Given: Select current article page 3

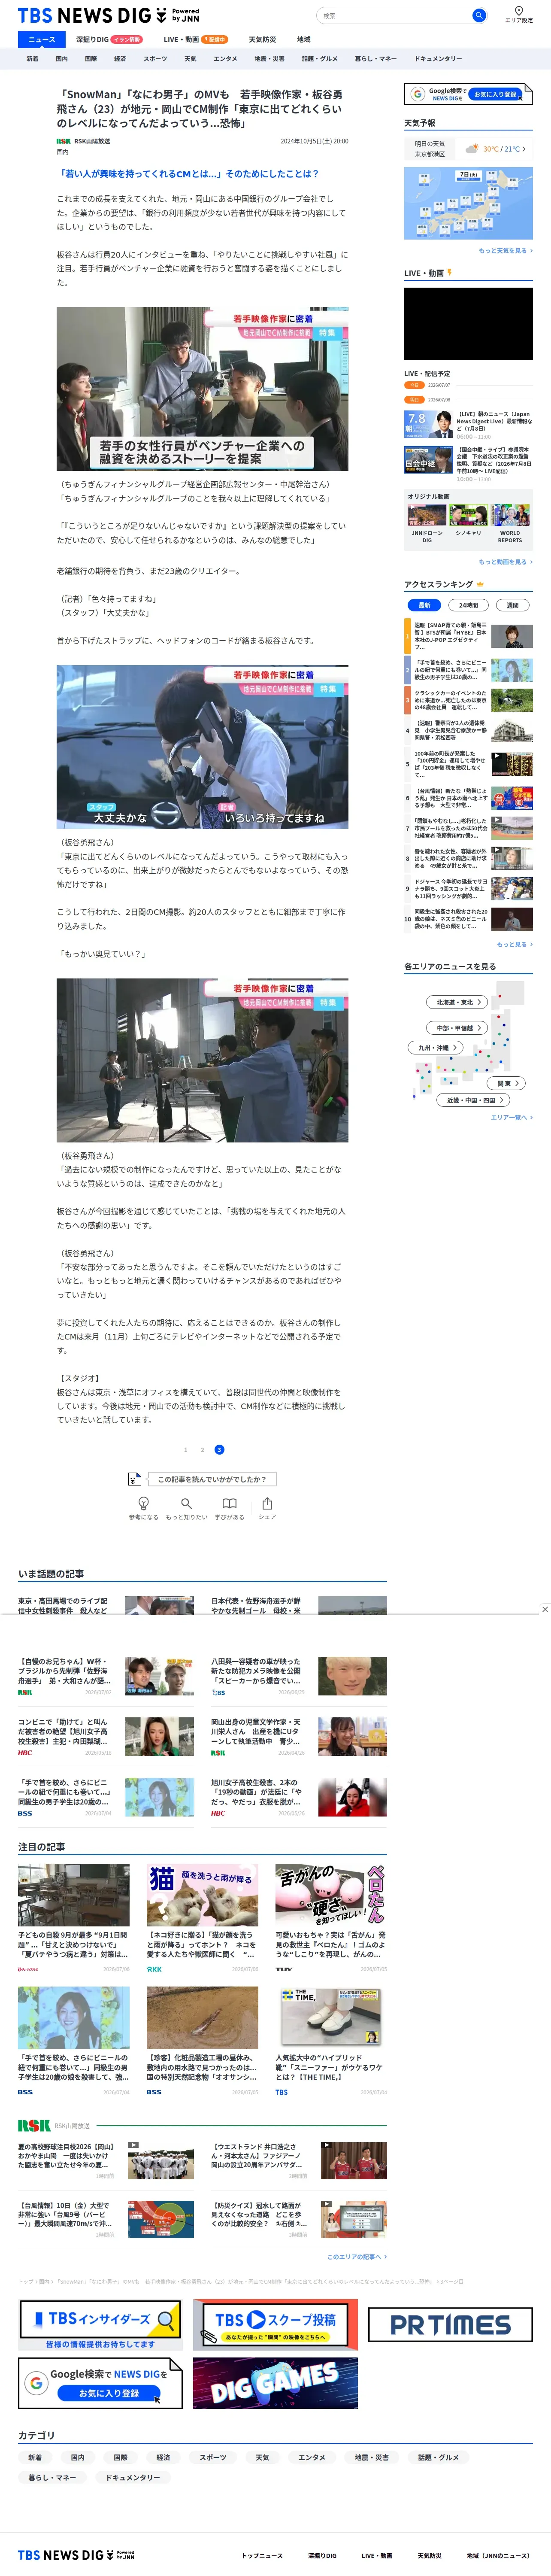Looking at the screenshot, I should tap(219, 1449).
